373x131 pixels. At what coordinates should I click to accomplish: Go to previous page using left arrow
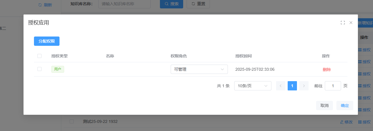[280, 86]
